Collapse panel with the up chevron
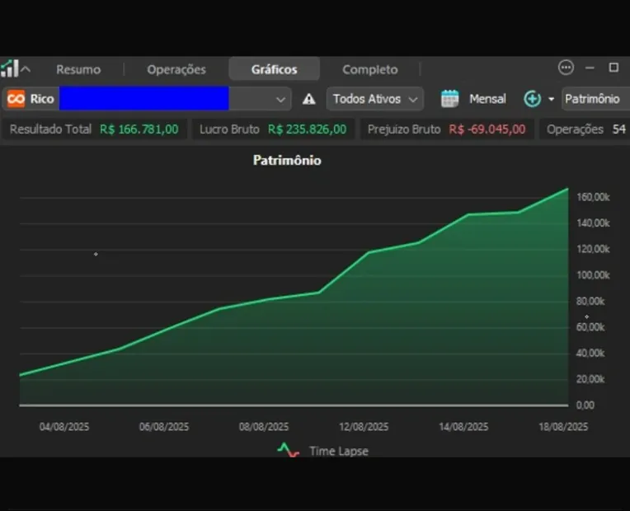630x511 pixels. (26, 69)
